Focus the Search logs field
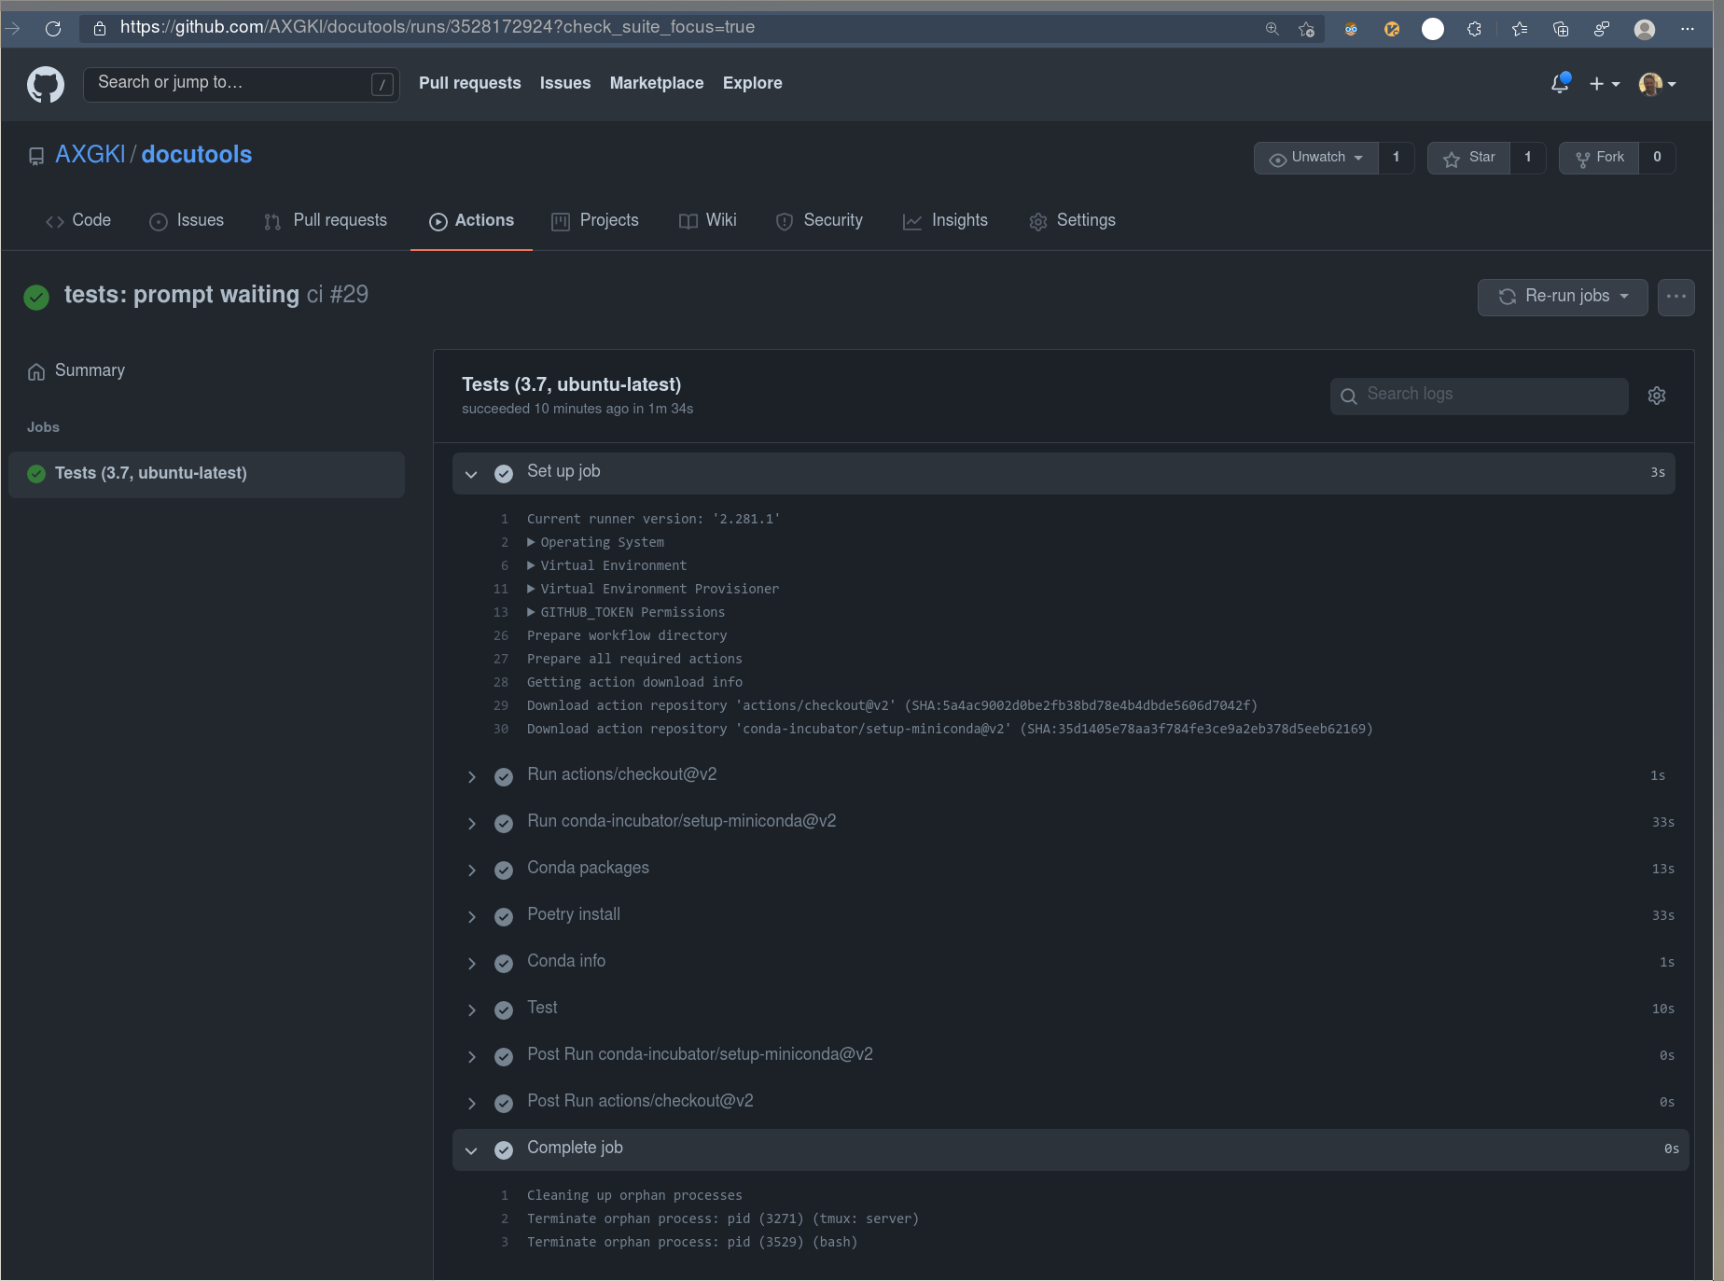The width and height of the screenshot is (1724, 1281). click(1480, 396)
